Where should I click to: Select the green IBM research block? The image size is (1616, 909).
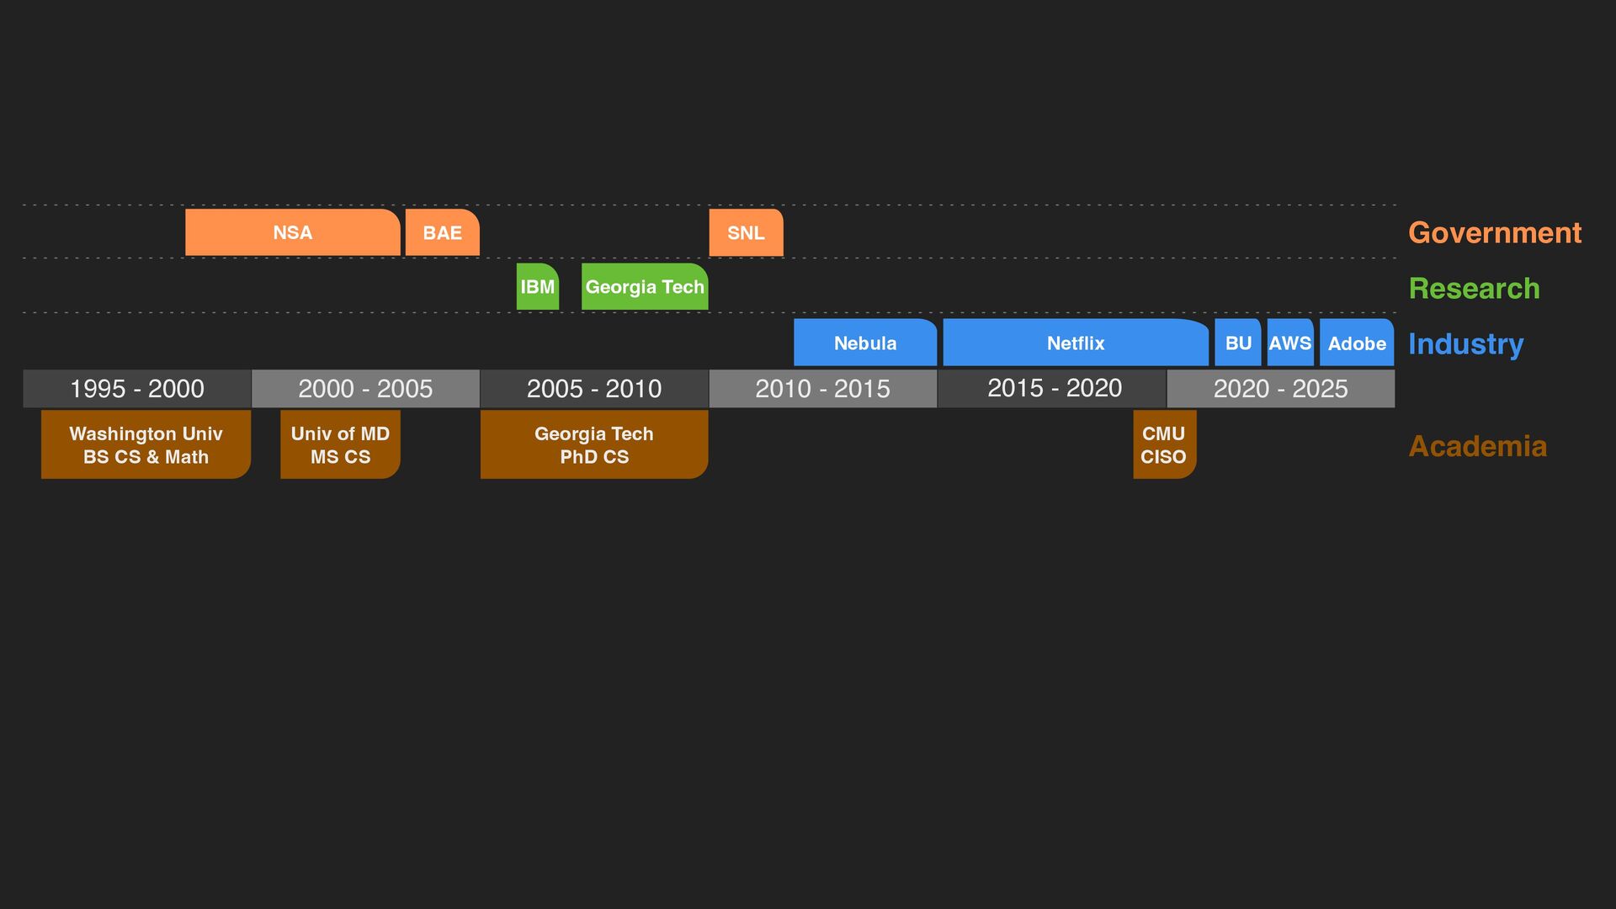537,287
